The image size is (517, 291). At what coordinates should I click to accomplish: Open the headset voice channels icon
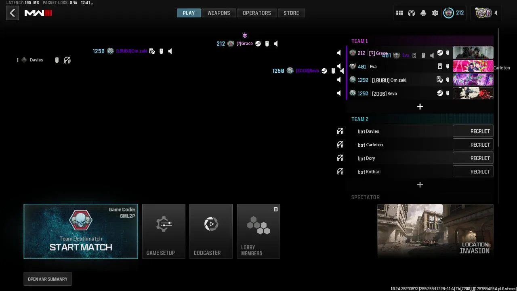tap(411, 13)
